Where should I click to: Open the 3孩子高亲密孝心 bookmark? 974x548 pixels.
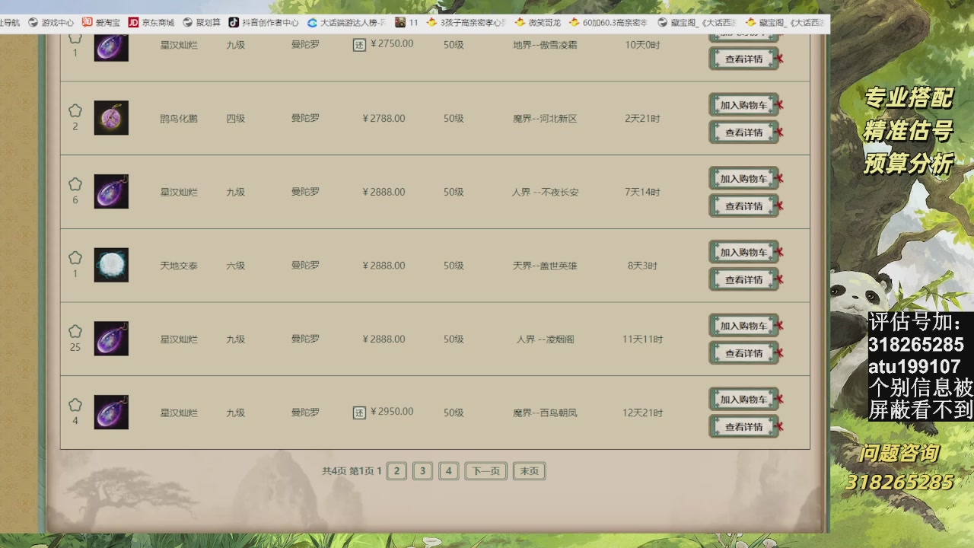coord(466,23)
